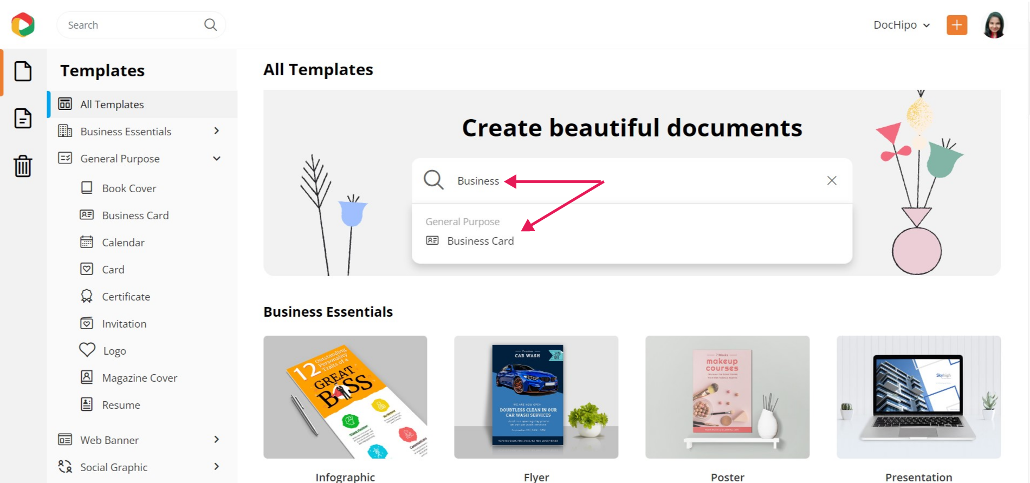The width and height of the screenshot is (1030, 483).
Task: Click the Flyer label
Action: (x=536, y=477)
